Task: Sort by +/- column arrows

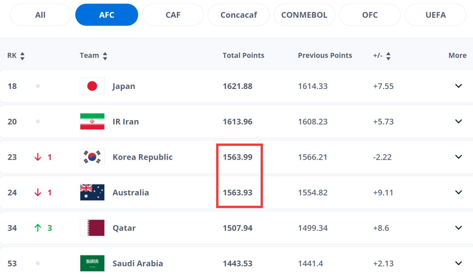Action: tap(388, 56)
